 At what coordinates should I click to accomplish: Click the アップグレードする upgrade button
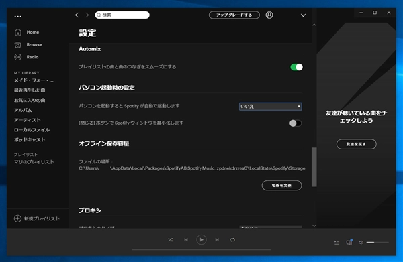point(234,15)
